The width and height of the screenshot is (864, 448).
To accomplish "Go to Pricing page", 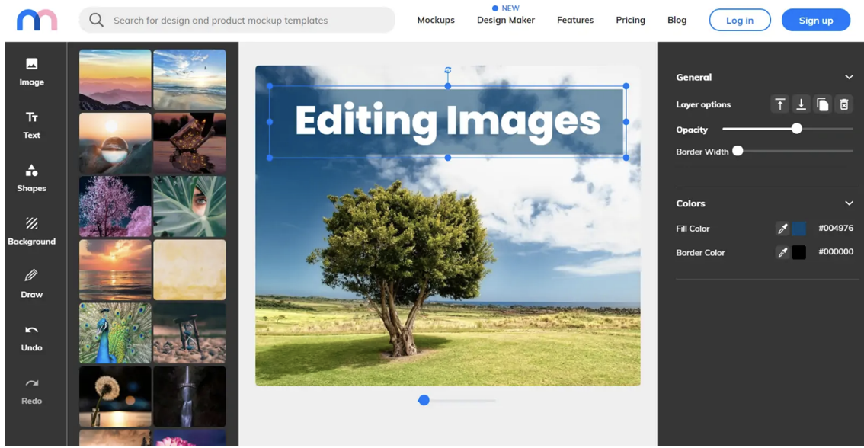I will 630,20.
